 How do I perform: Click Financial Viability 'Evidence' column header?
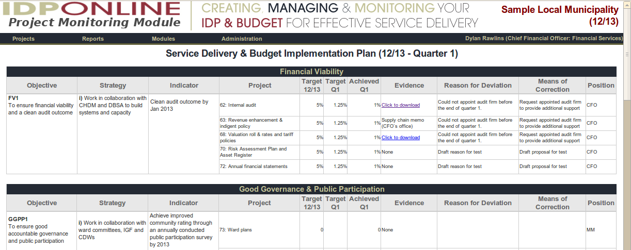(x=409, y=86)
